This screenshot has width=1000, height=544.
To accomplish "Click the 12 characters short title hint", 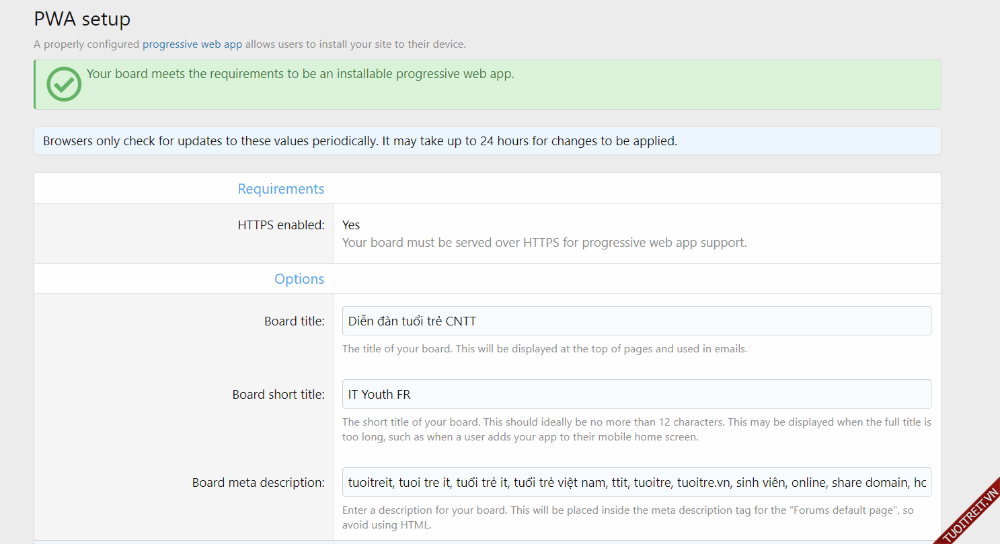I will (x=636, y=430).
